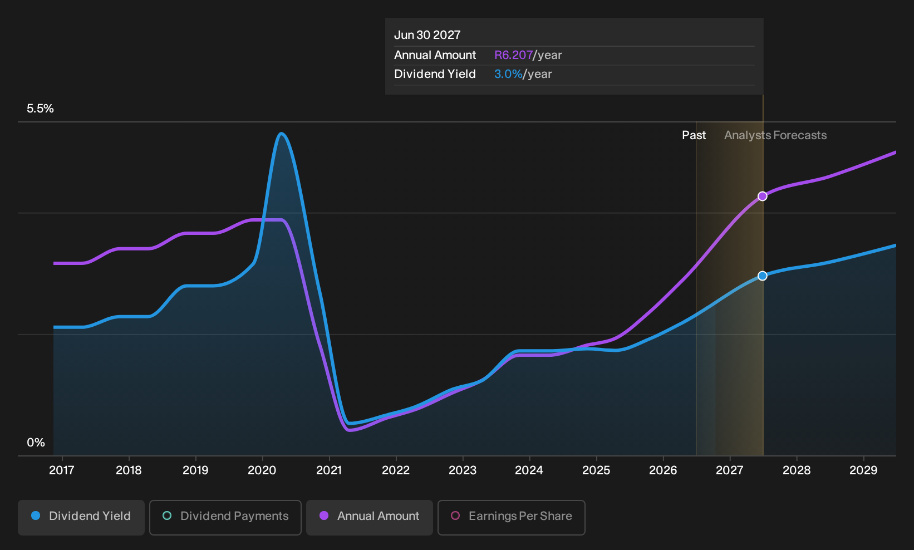The height and width of the screenshot is (550, 914).
Task: Click the 2019 x-axis label
Action: point(195,470)
